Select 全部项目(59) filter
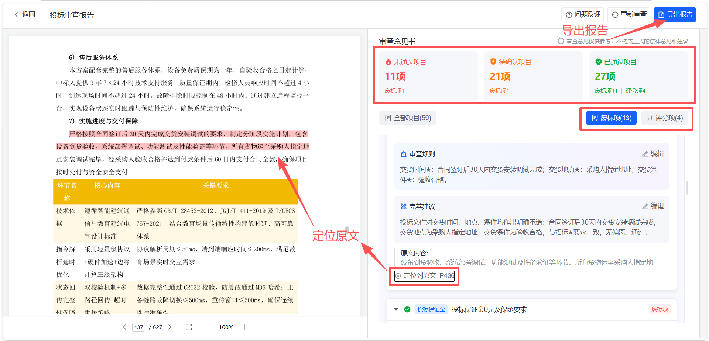This screenshot has width=709, height=341. [x=408, y=118]
